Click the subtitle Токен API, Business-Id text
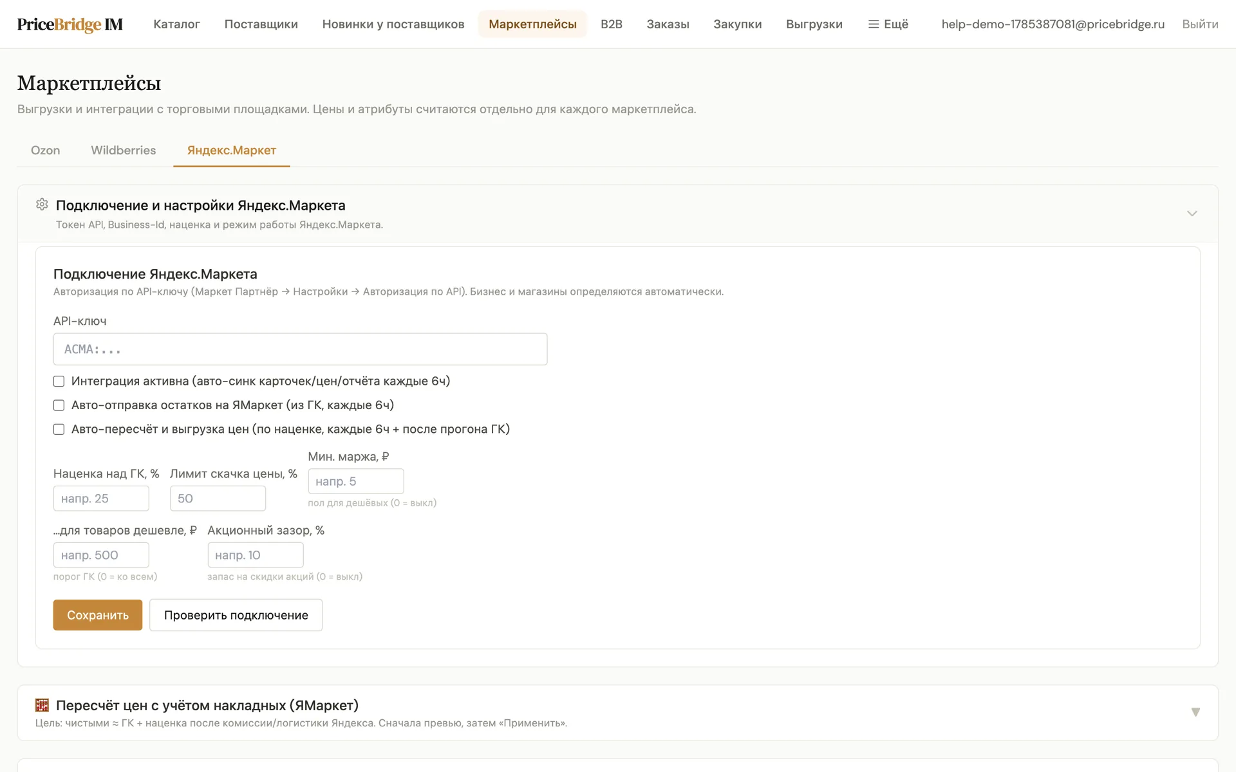 tap(220, 225)
